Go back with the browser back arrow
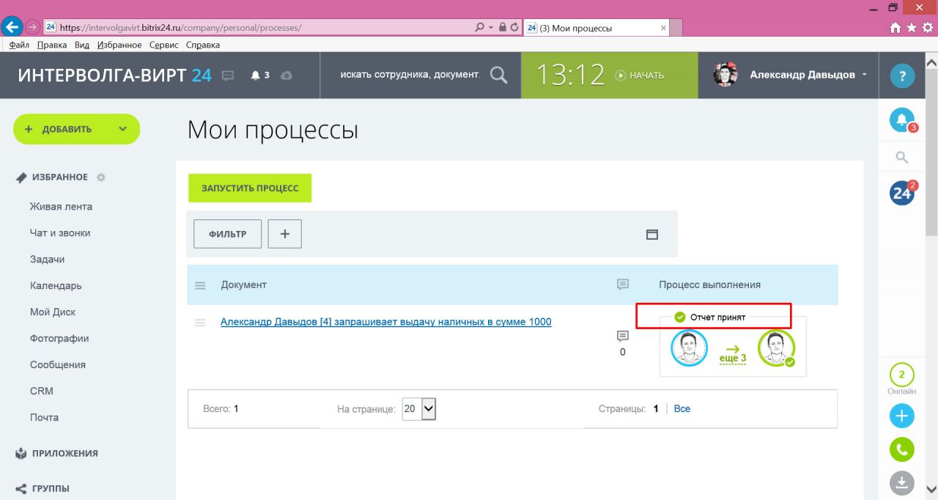The height and width of the screenshot is (500, 938). [12, 28]
